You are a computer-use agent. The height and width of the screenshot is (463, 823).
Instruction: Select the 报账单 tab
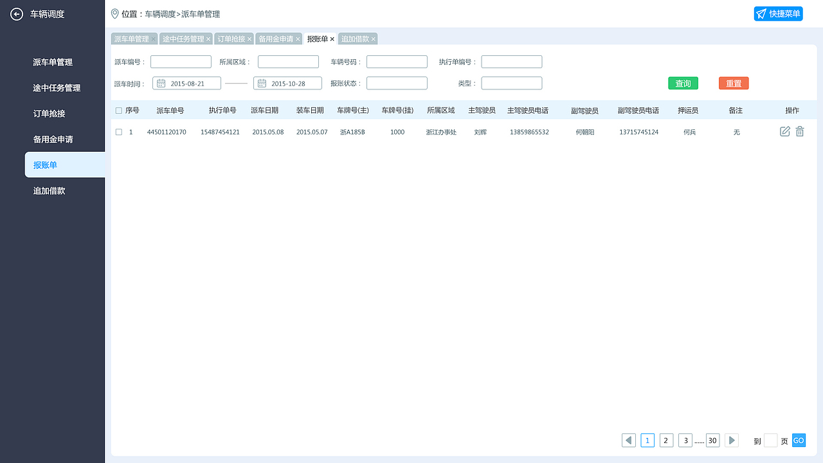320,39
